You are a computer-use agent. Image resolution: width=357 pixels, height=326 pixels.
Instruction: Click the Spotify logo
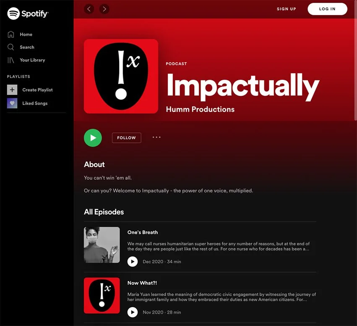click(x=28, y=13)
